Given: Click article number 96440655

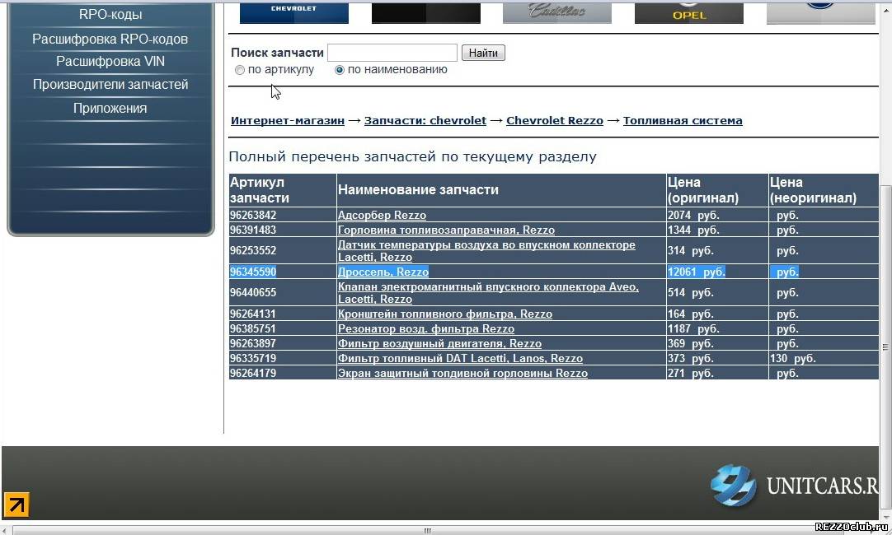Looking at the screenshot, I should pyautogui.click(x=253, y=292).
